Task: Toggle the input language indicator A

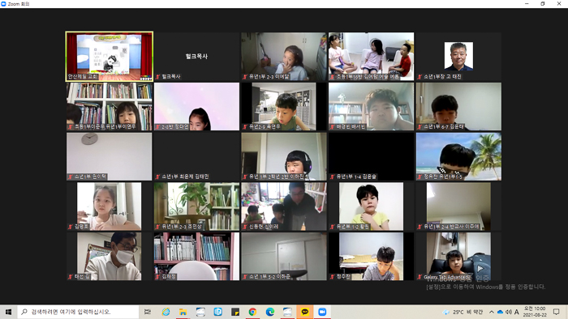Action: (517, 312)
